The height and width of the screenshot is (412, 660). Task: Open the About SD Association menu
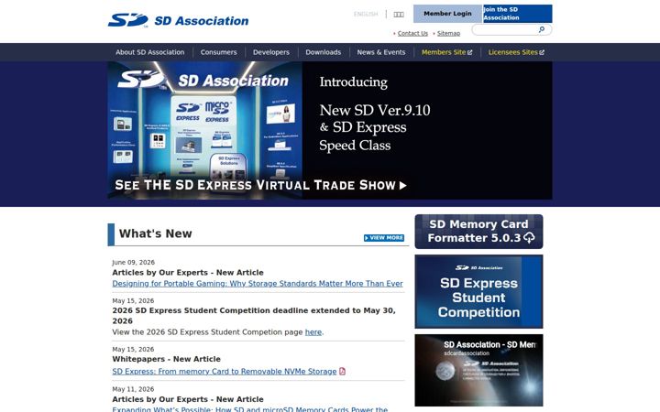[149, 52]
